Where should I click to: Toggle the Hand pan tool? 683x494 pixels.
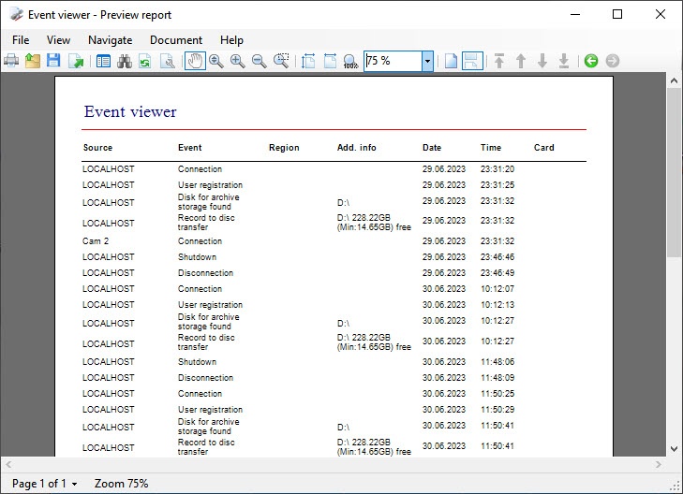(195, 61)
